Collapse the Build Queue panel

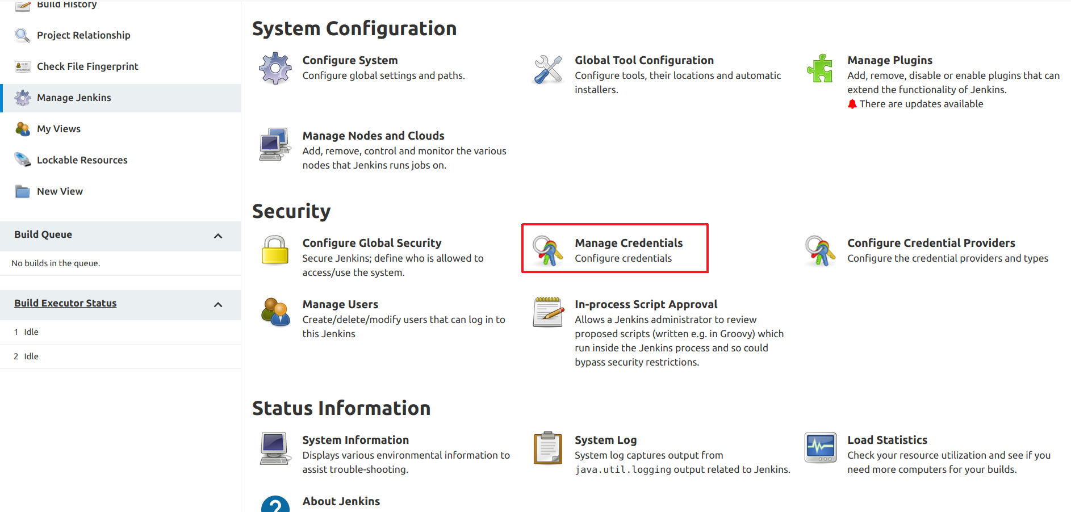point(218,236)
